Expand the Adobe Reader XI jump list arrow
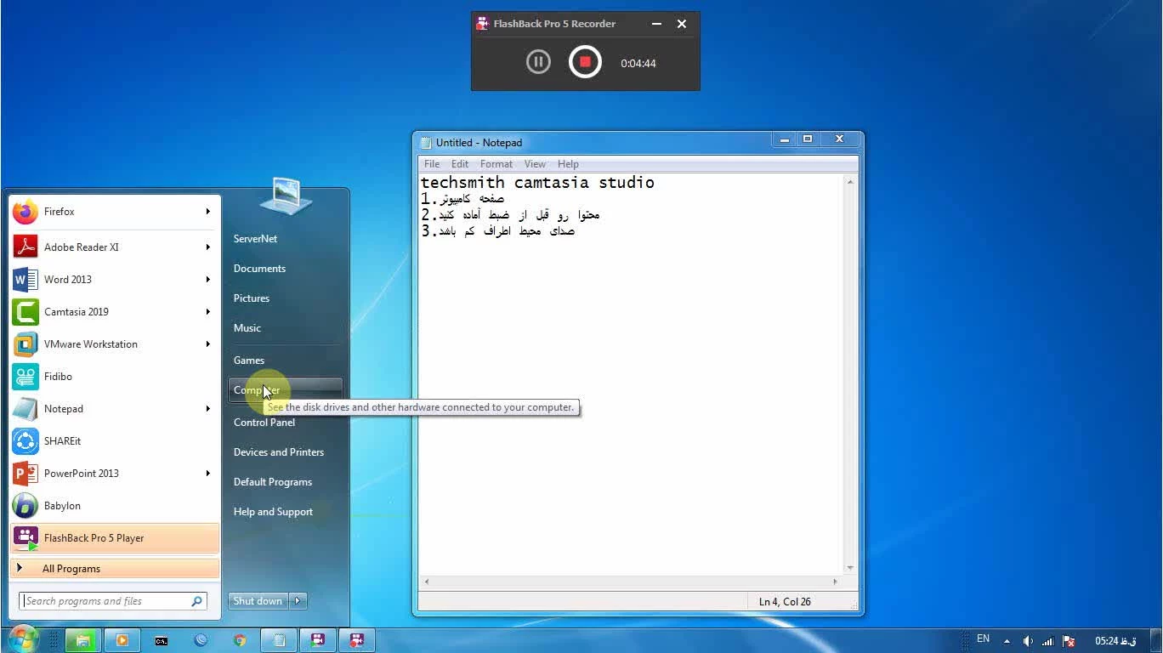This screenshot has height=653, width=1163. [x=207, y=247]
